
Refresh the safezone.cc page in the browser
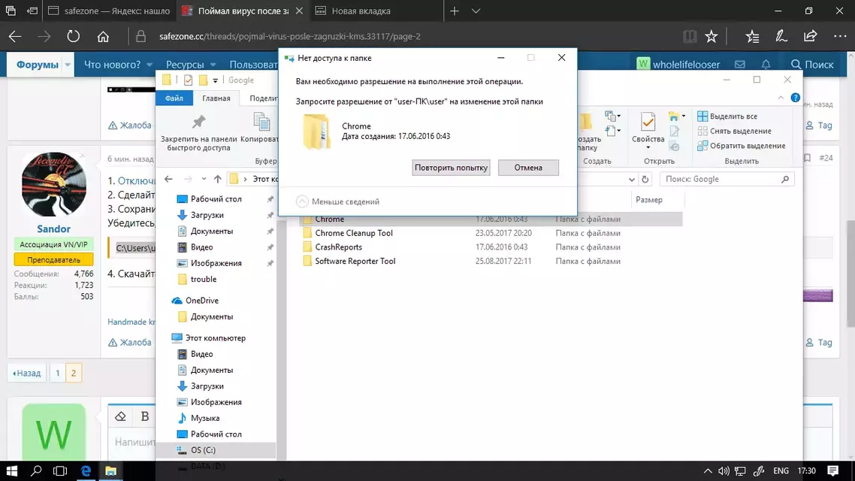[x=73, y=37]
